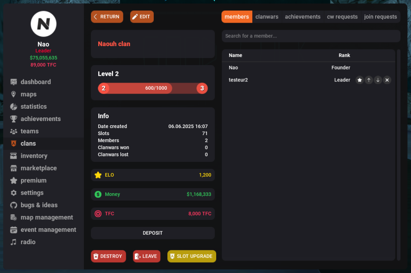Screen dimensions: 411x273
Task: Go back with the RETURN button
Action: (107, 17)
